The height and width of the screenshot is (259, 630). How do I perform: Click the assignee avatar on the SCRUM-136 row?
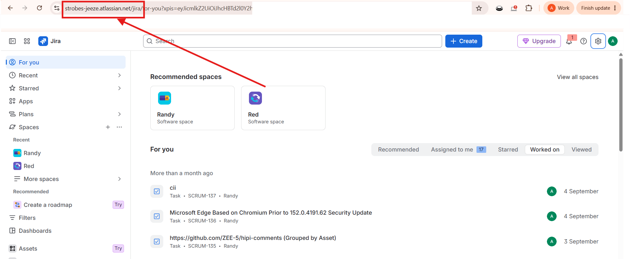click(x=552, y=216)
